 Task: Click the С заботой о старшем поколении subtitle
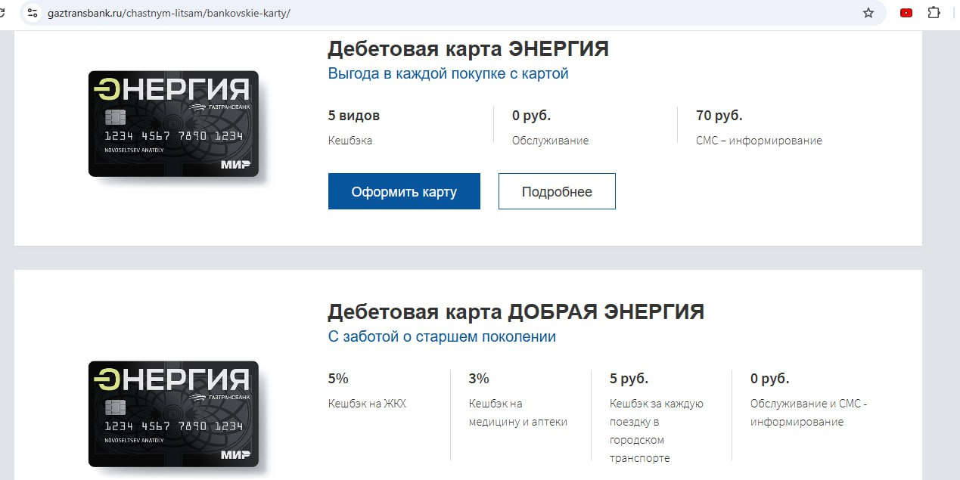pyautogui.click(x=442, y=337)
